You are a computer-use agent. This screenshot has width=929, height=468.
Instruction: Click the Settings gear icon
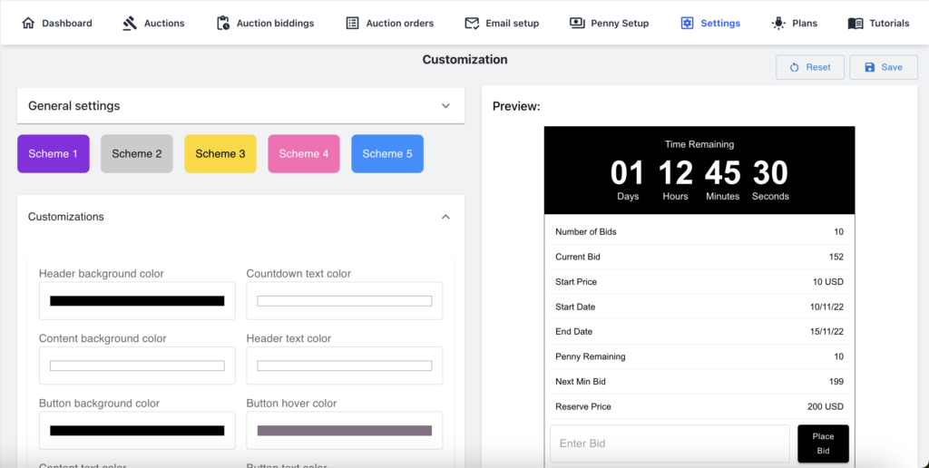[x=687, y=23]
